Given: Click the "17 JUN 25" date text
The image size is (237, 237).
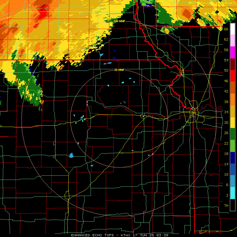Looking at the screenshot, I should point(144,235).
